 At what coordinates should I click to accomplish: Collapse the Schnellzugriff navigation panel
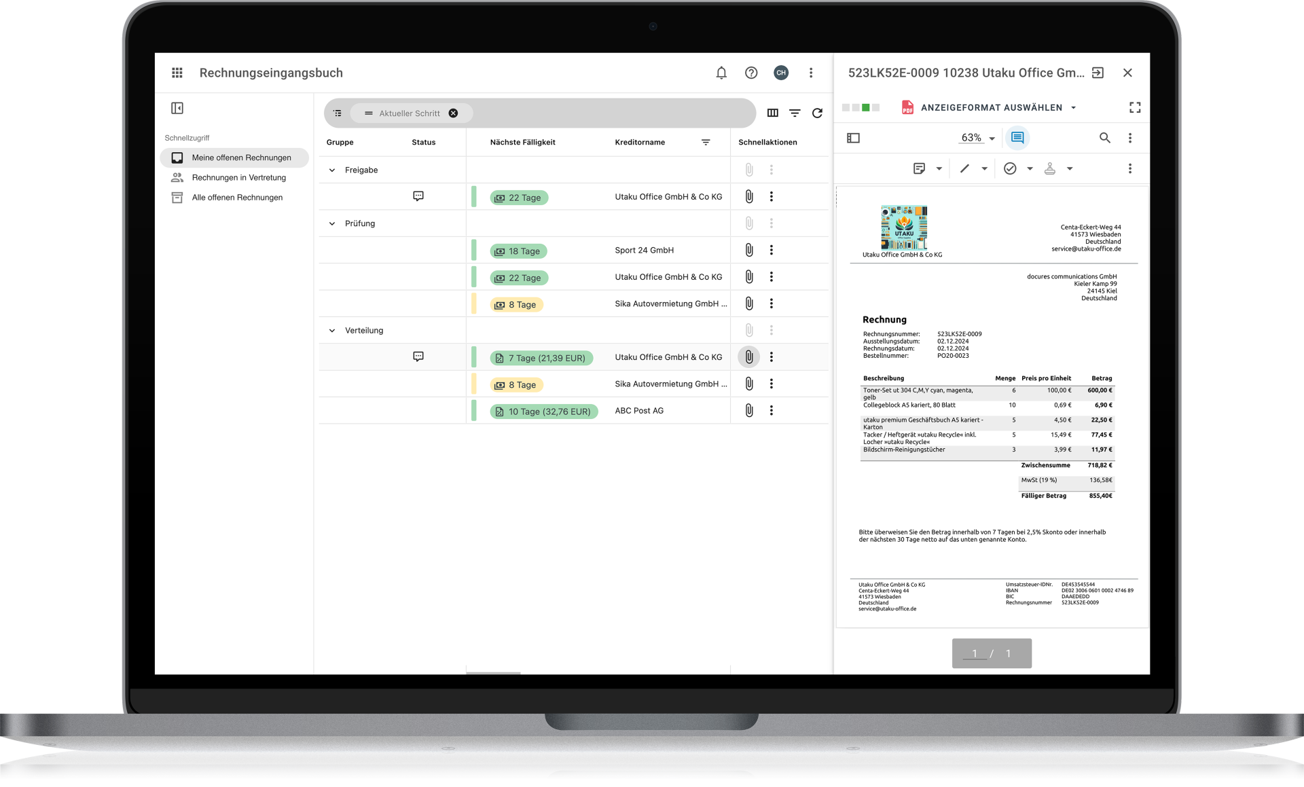point(177,108)
